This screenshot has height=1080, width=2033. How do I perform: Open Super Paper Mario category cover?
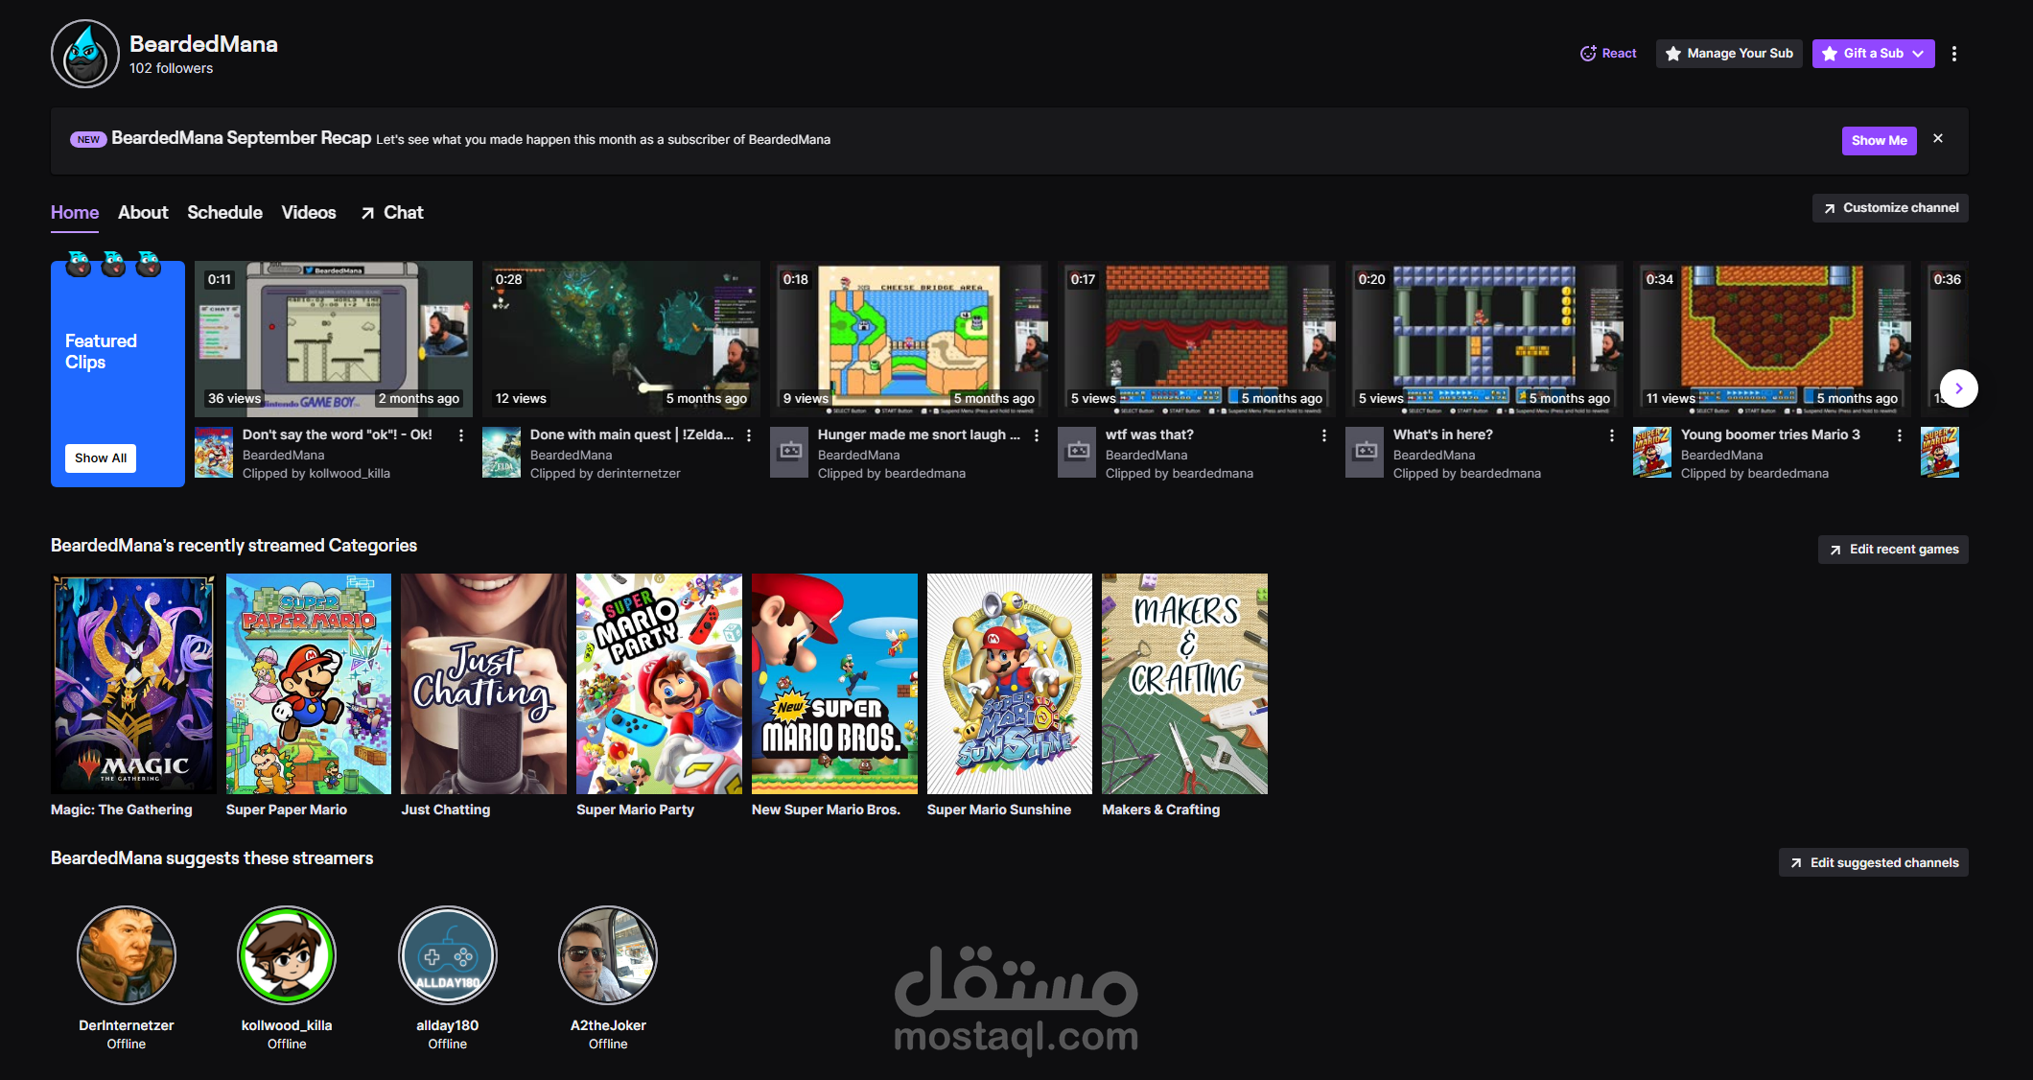(309, 684)
